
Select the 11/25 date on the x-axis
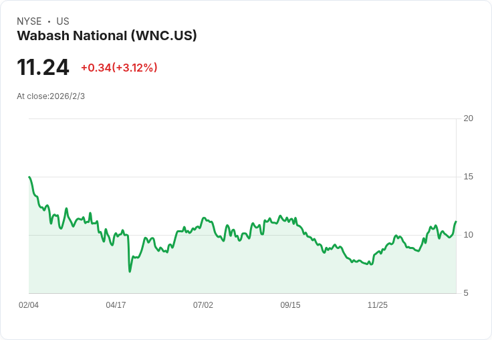pyautogui.click(x=378, y=305)
